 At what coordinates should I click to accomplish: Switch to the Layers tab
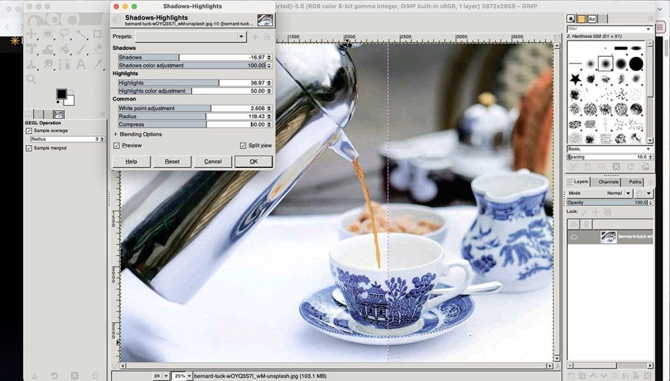click(577, 182)
